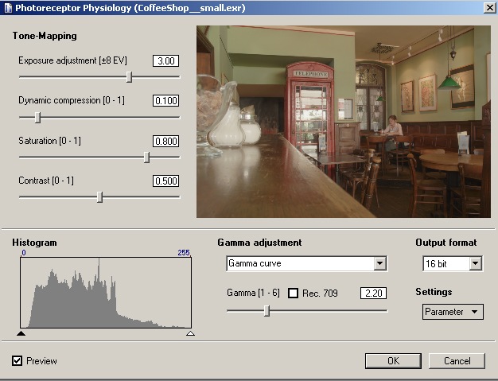Click the Exposure adjustment slider handle

[x=129, y=77]
